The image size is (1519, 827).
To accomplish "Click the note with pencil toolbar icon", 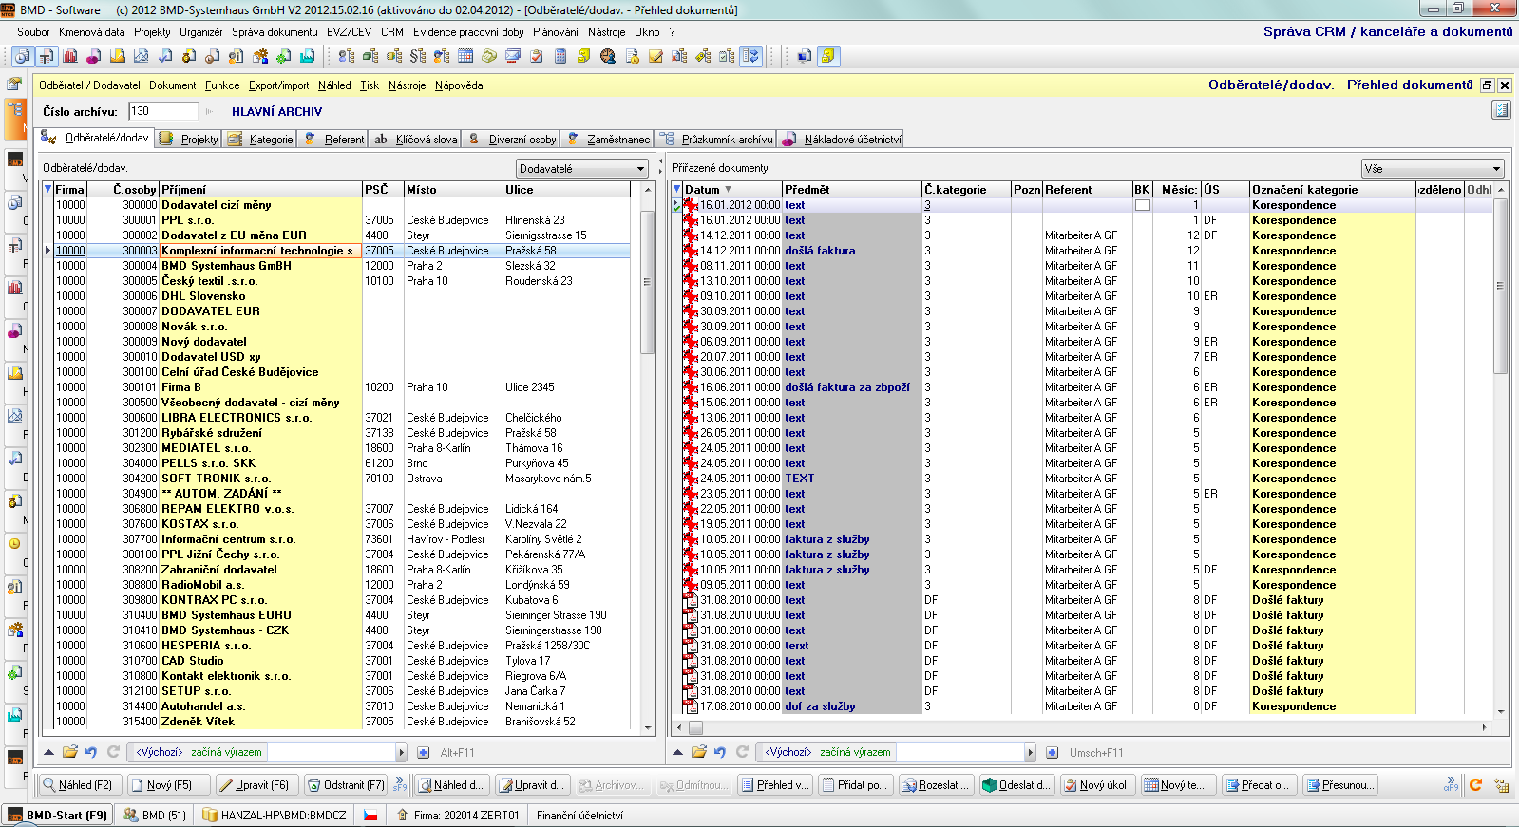I will [x=655, y=56].
